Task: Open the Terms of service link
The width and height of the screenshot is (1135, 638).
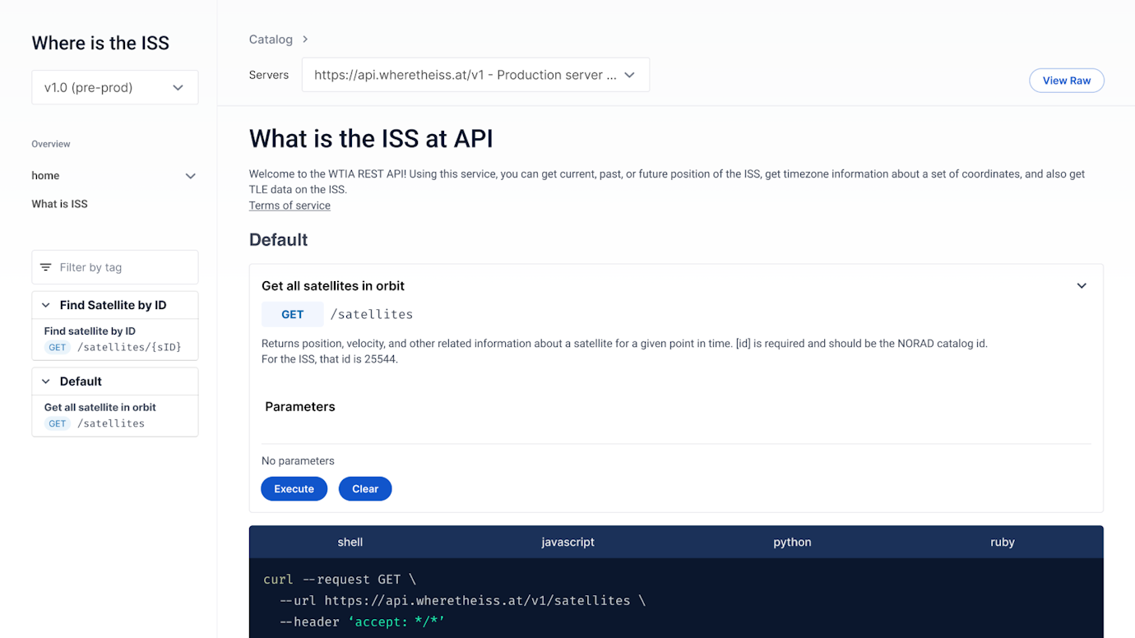Action: pyautogui.click(x=289, y=205)
